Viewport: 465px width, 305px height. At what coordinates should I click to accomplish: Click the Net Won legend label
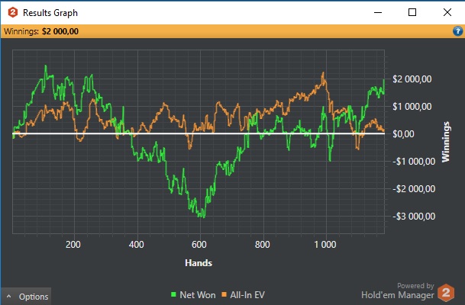point(198,295)
